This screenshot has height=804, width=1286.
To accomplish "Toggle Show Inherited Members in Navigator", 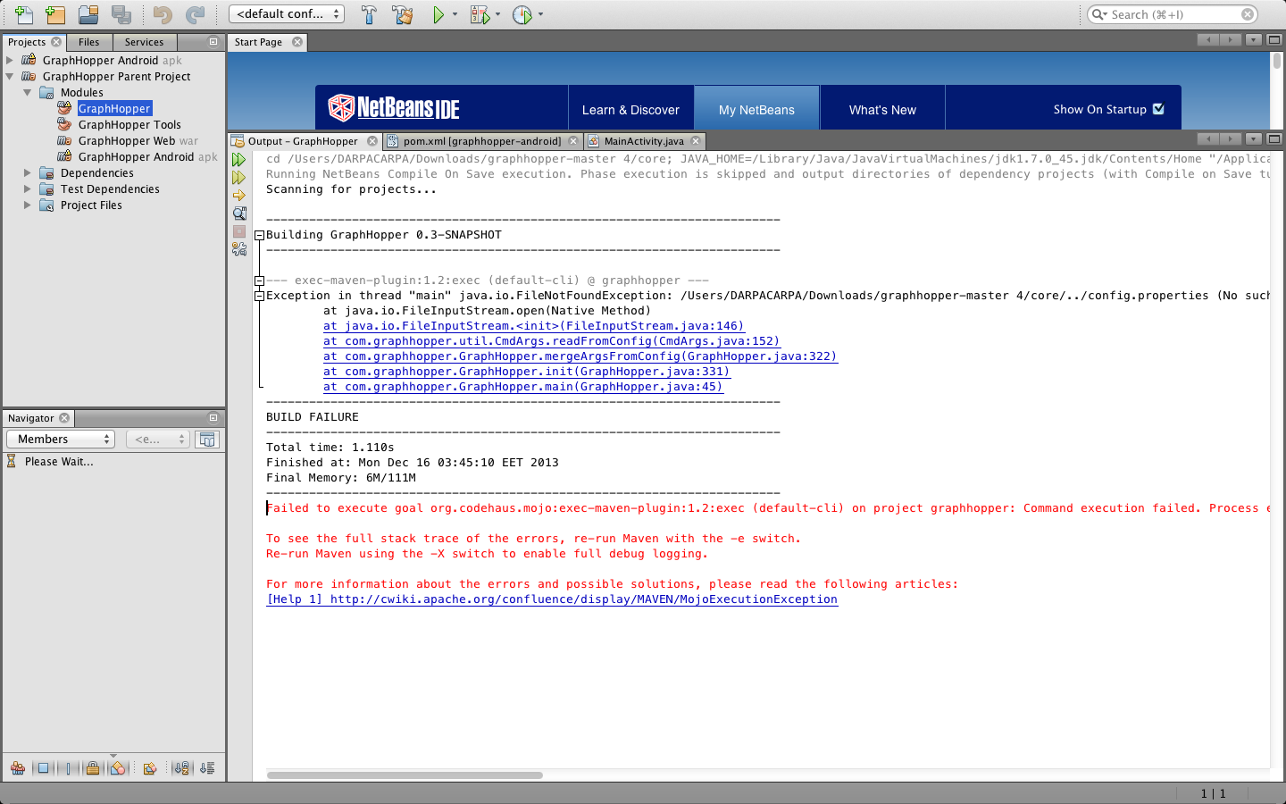I will point(18,768).
